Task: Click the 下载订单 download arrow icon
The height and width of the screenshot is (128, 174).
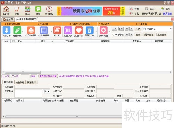Action: [7, 30]
